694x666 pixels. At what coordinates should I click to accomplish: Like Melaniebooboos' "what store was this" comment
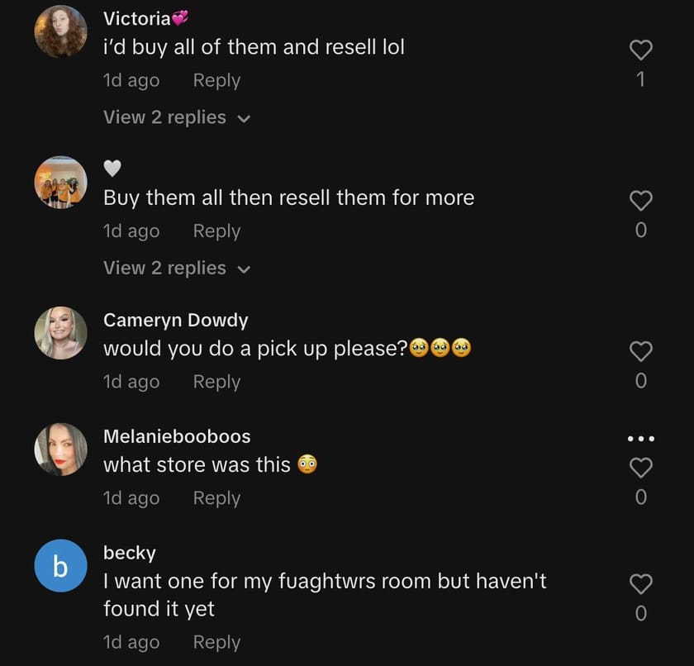[641, 468]
